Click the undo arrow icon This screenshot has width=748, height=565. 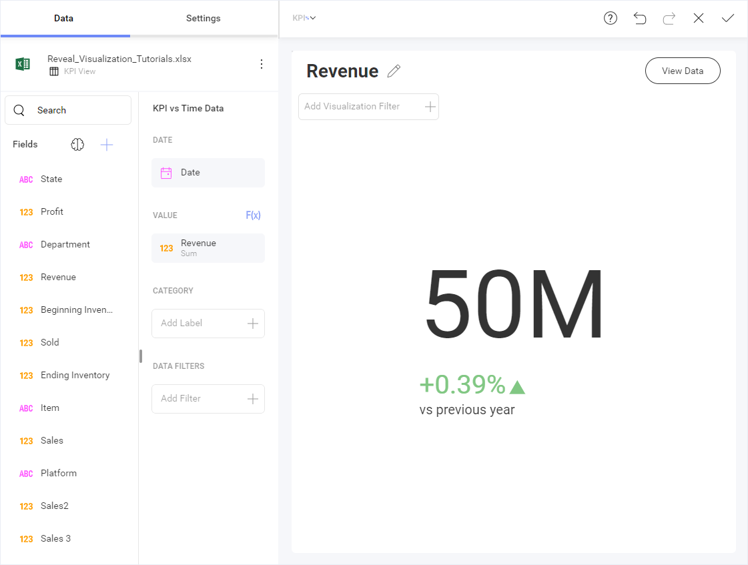pyautogui.click(x=640, y=18)
